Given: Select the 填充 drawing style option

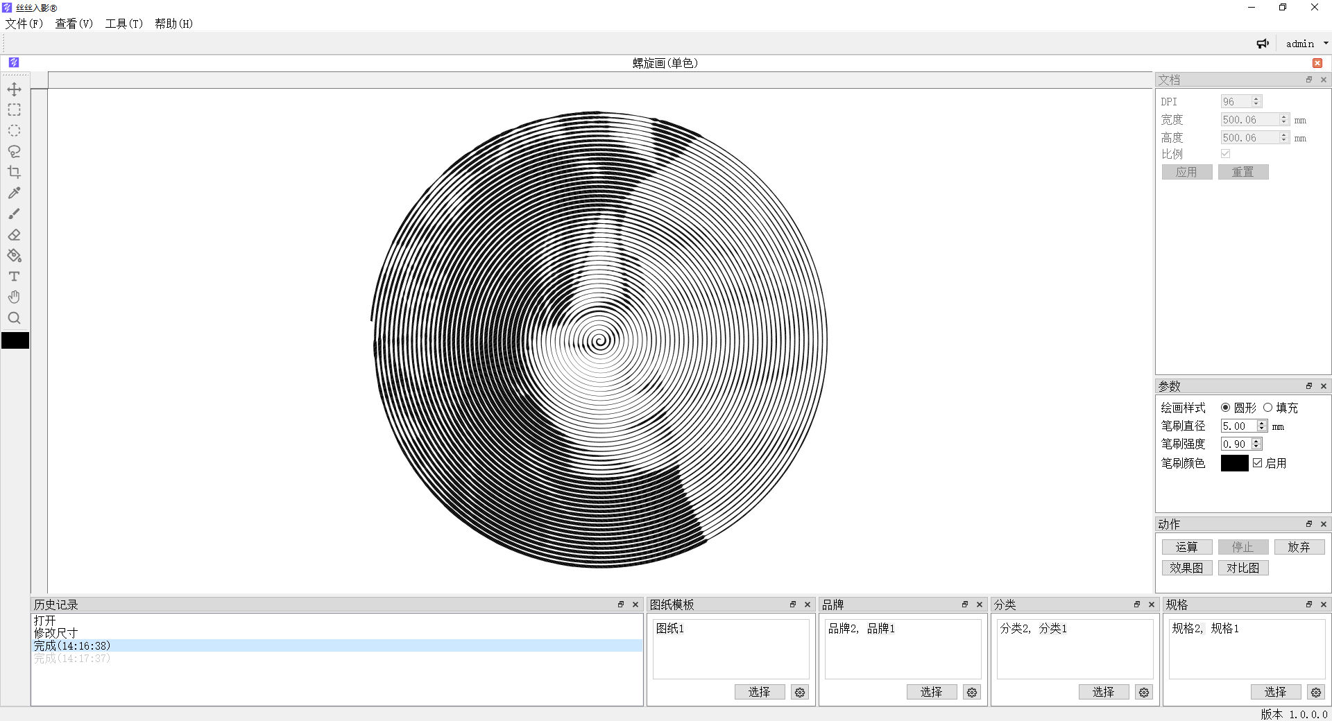Looking at the screenshot, I should pos(1268,408).
